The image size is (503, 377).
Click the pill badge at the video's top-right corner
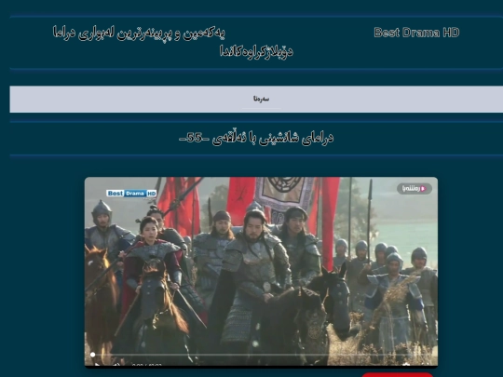coord(415,188)
